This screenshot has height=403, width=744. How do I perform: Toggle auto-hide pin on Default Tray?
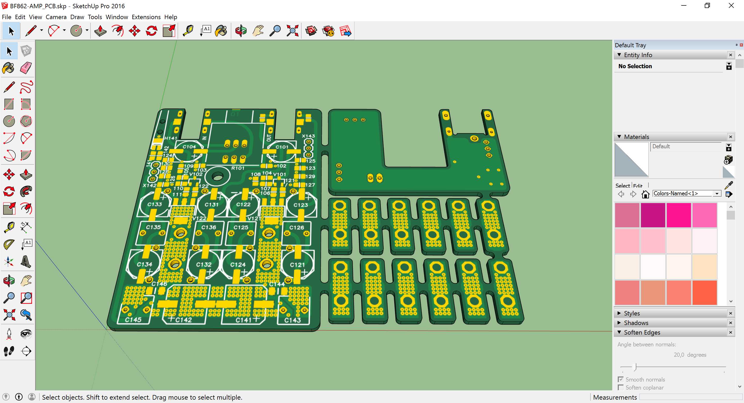coord(737,45)
